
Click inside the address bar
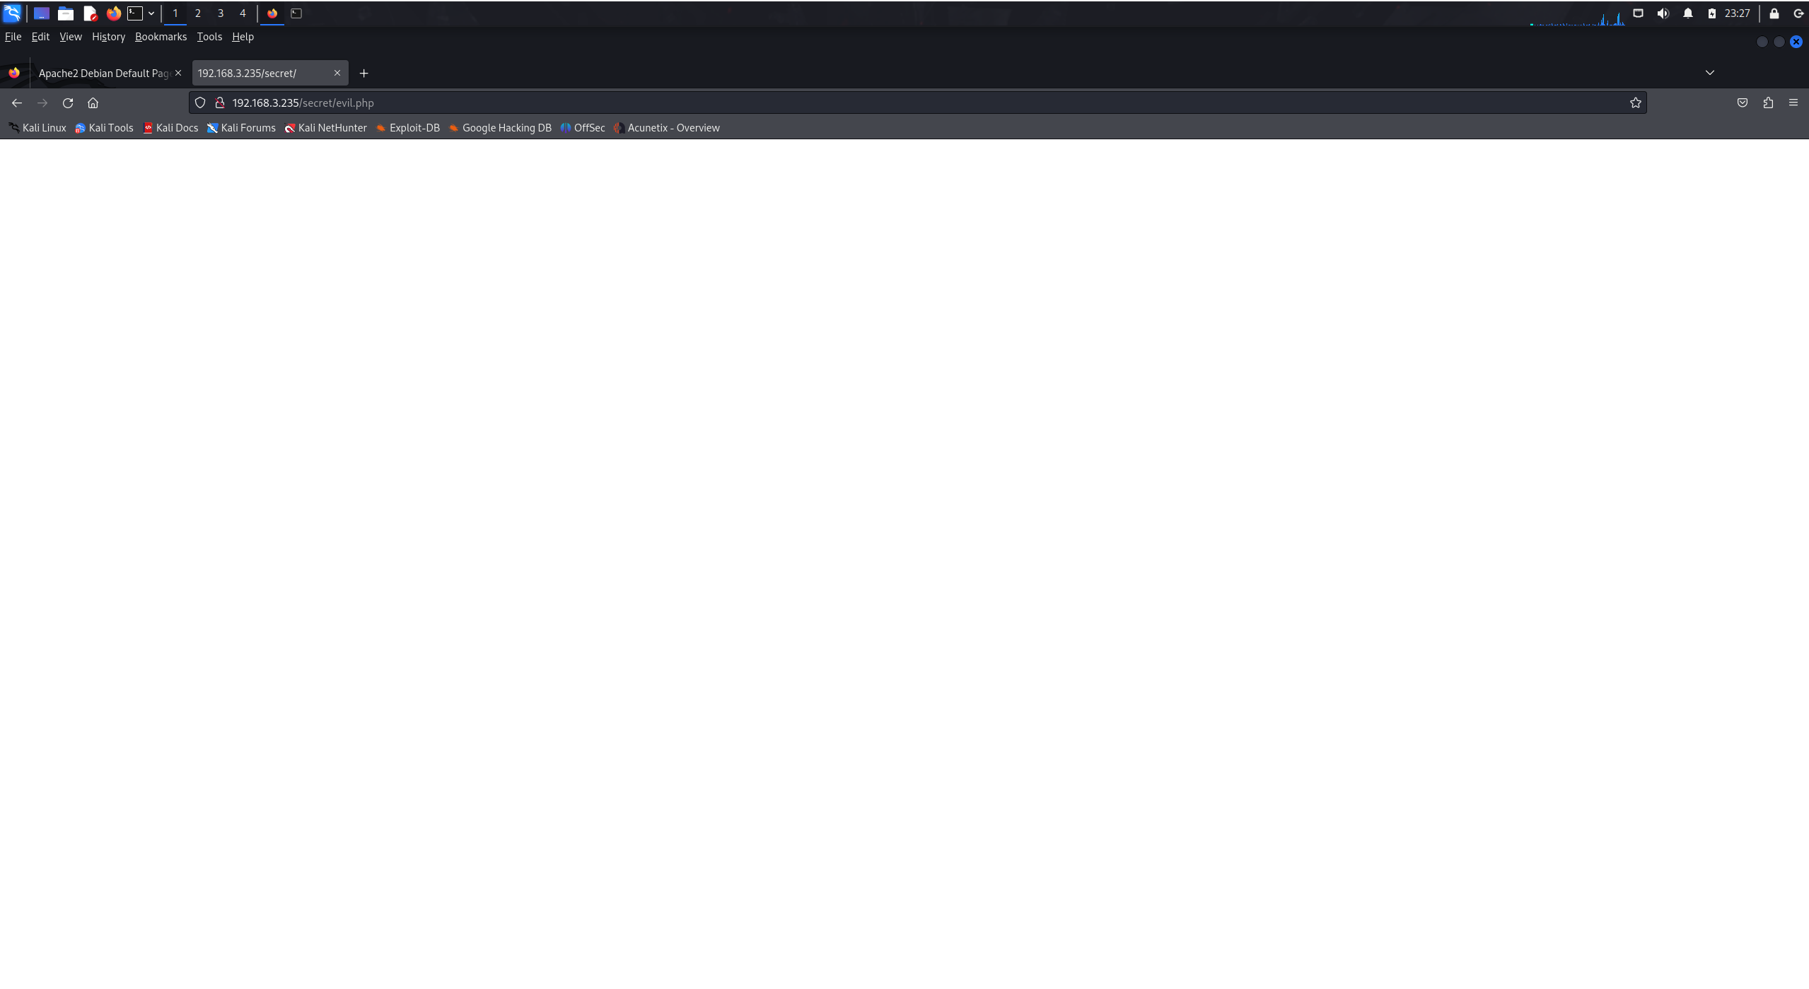(566, 103)
